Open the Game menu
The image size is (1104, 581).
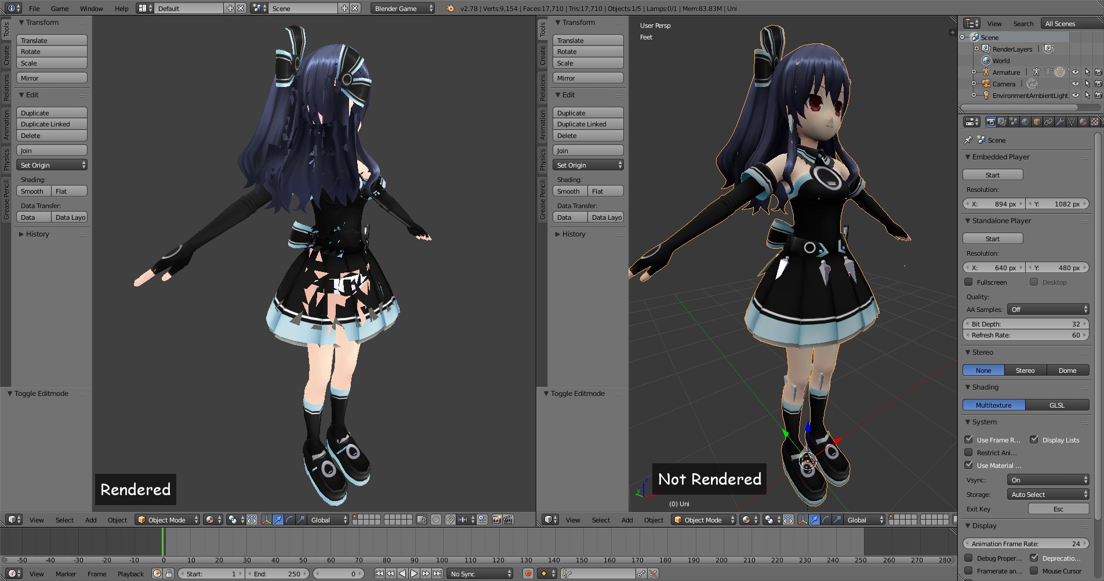click(60, 8)
